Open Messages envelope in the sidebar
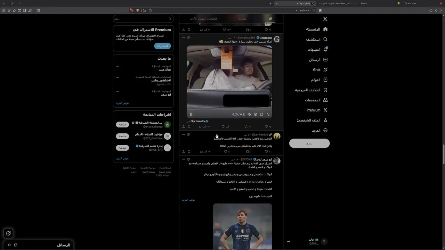The width and height of the screenshot is (445, 250). pos(318,60)
